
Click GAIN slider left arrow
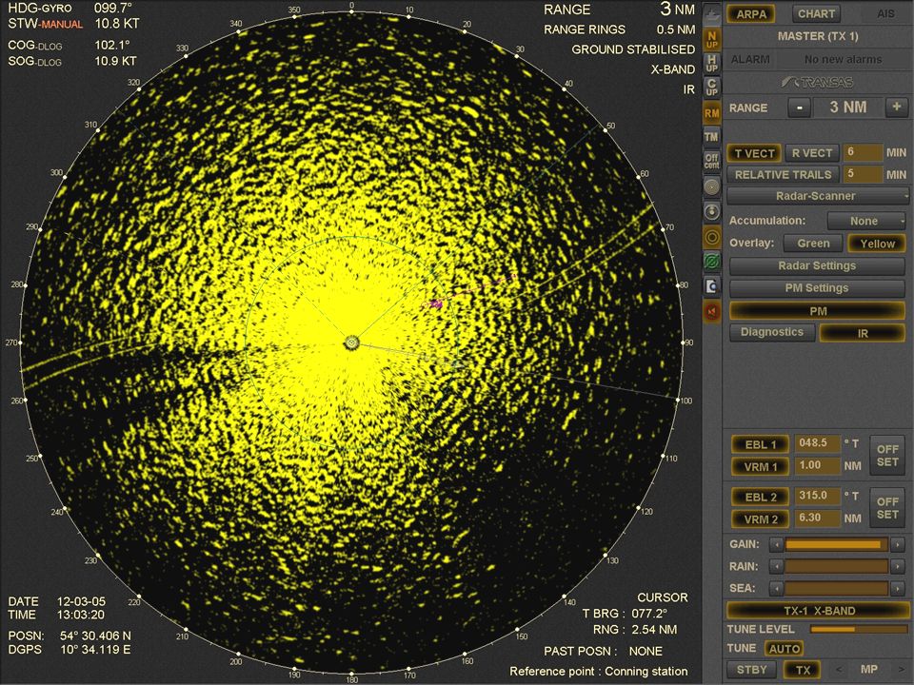click(x=776, y=544)
